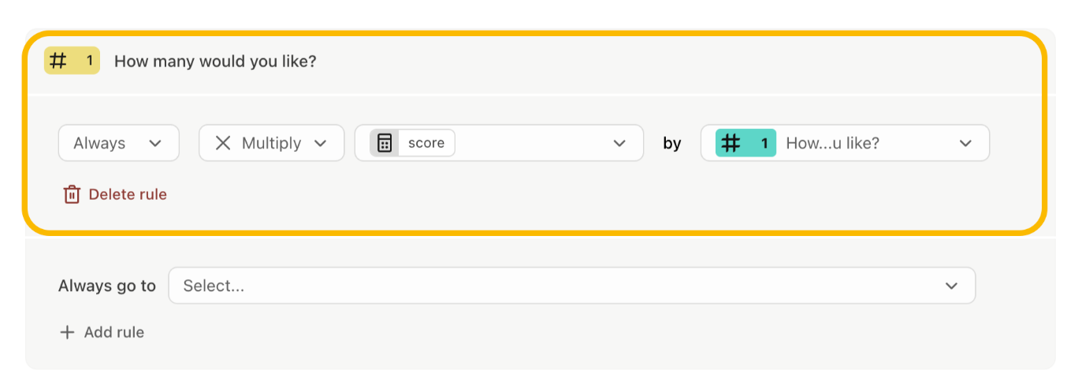Click the Add rule button
Image resolution: width=1067 pixels, height=387 pixels.
pos(102,332)
